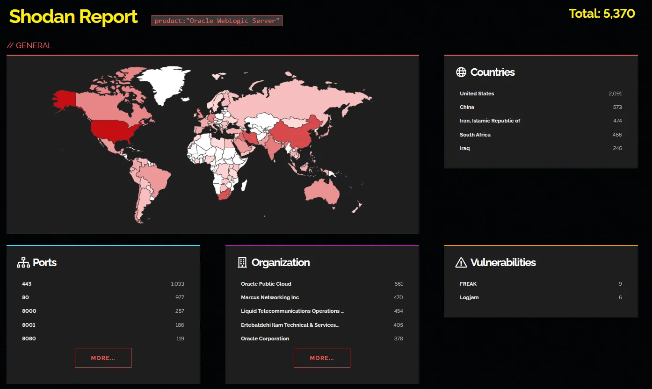This screenshot has height=389, width=652.
Task: Open more organizations with MORE... button
Action: pyautogui.click(x=322, y=358)
